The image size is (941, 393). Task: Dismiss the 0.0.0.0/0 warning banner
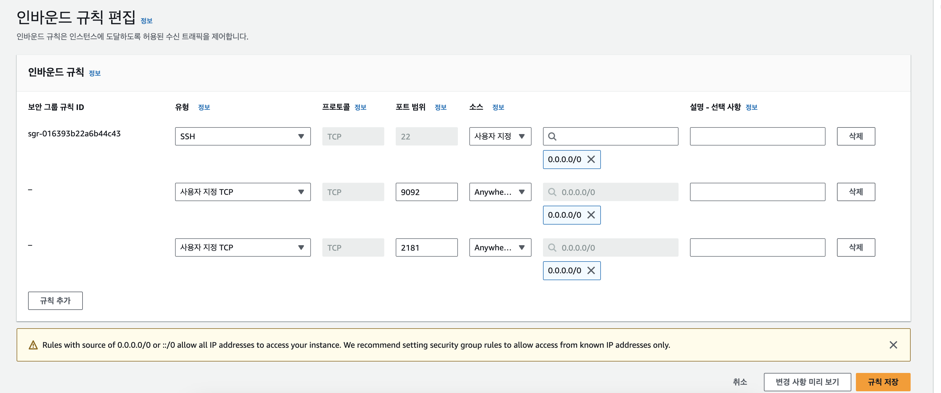pyautogui.click(x=893, y=345)
